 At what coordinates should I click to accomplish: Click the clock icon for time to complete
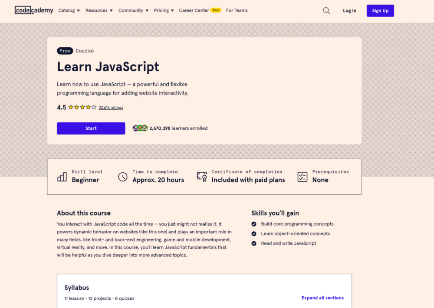click(x=123, y=176)
